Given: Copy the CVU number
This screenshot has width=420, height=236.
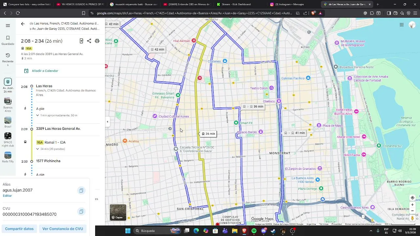Looking at the screenshot, I should point(81,211).
